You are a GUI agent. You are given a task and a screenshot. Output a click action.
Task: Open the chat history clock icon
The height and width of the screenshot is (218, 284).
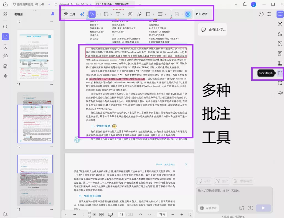pos(261,14)
